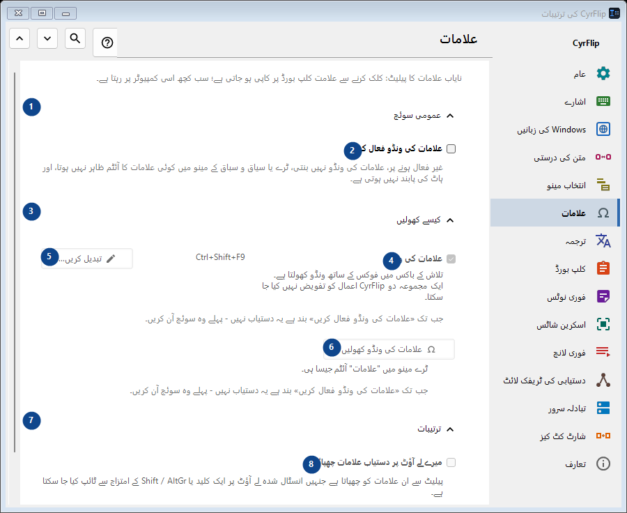Click the شارٹ کٹ کیز icon

603,436
